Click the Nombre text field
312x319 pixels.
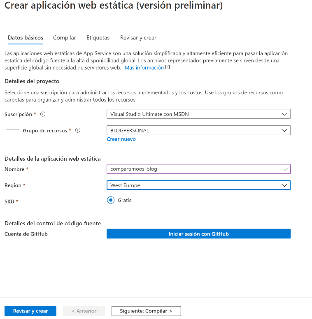pos(193,169)
